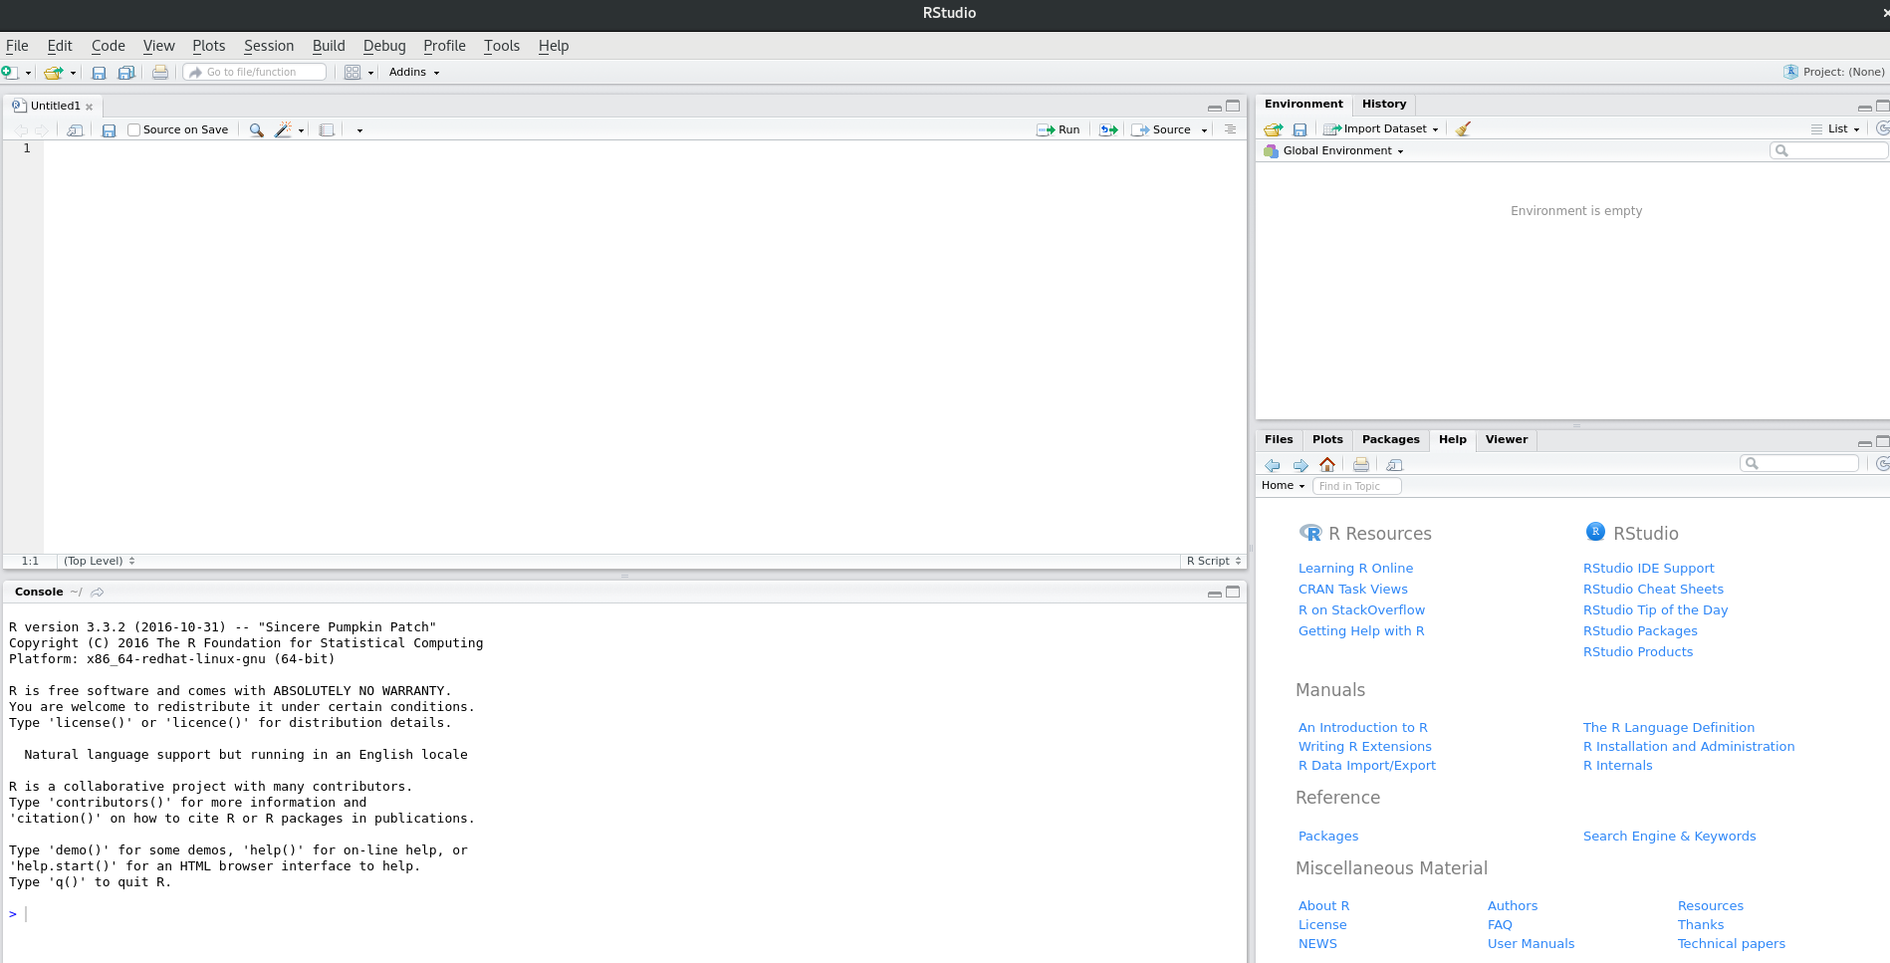Click the editor toolbar save icon beside Source on Save

[109, 130]
